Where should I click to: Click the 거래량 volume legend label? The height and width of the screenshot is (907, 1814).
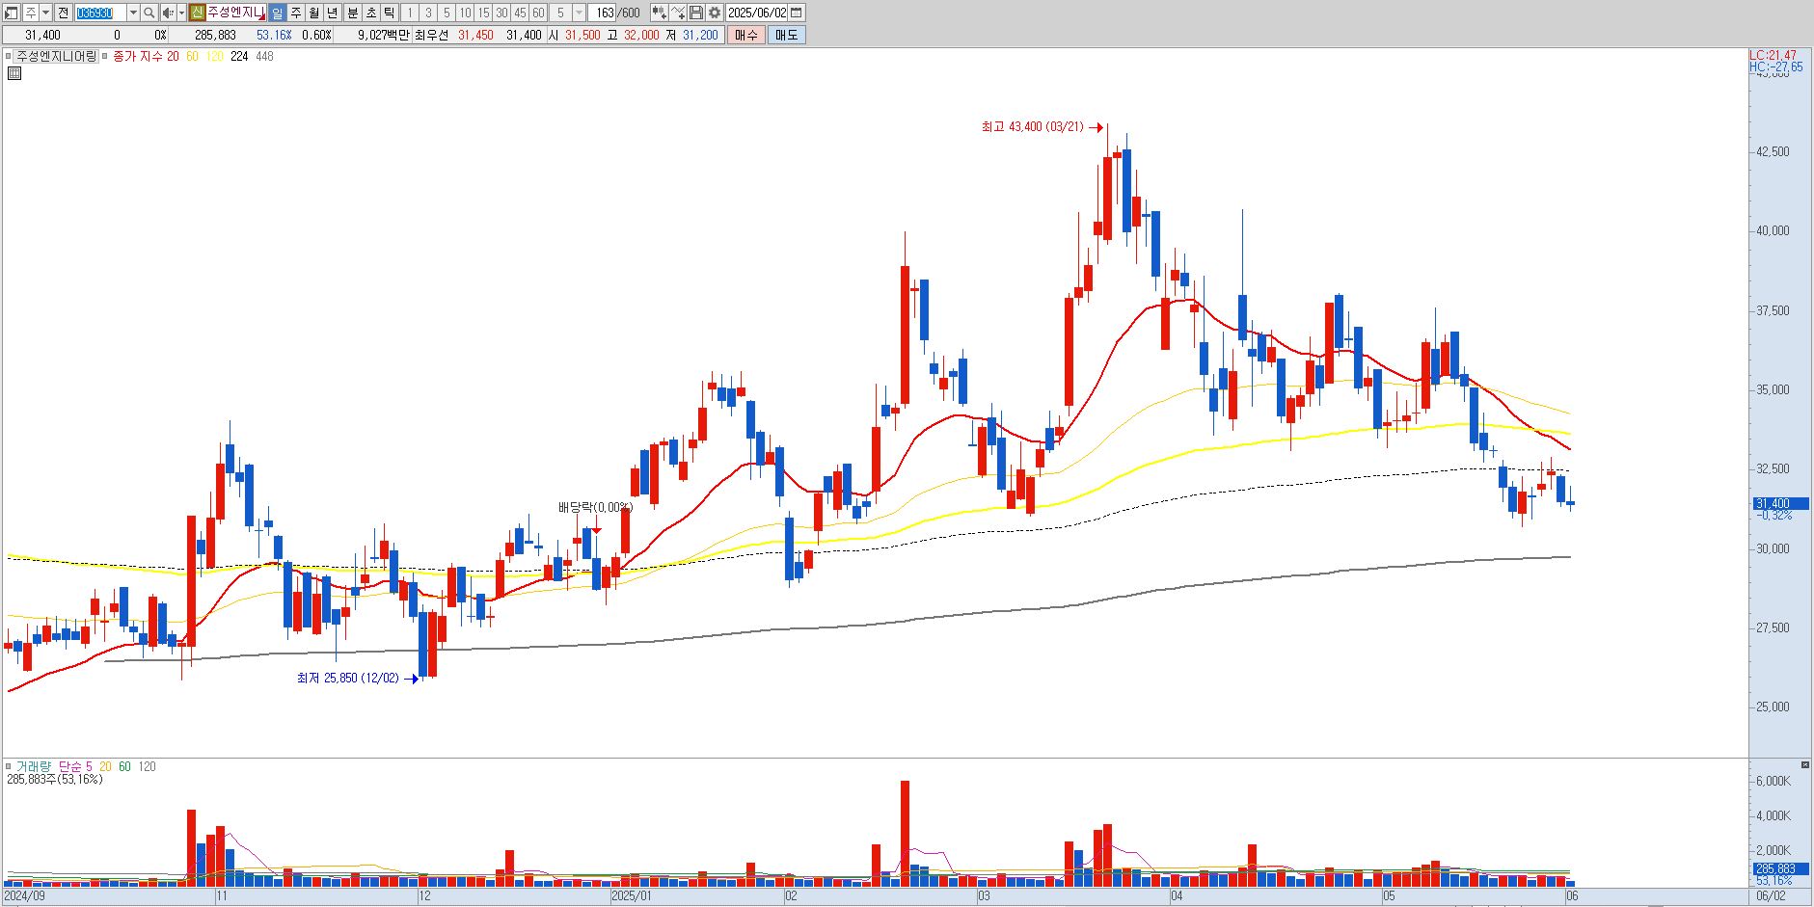coord(34,767)
